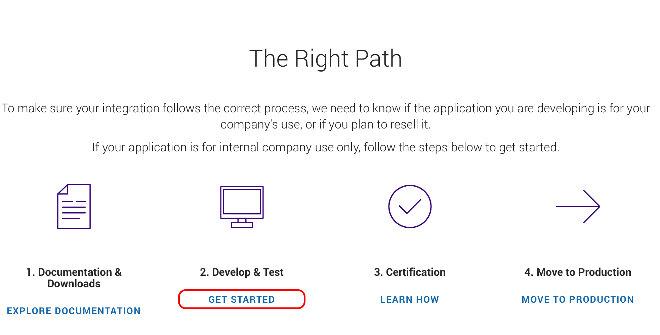The width and height of the screenshot is (660, 335).
Task: Click the step label 2. Develop & Test
Action: (x=241, y=272)
